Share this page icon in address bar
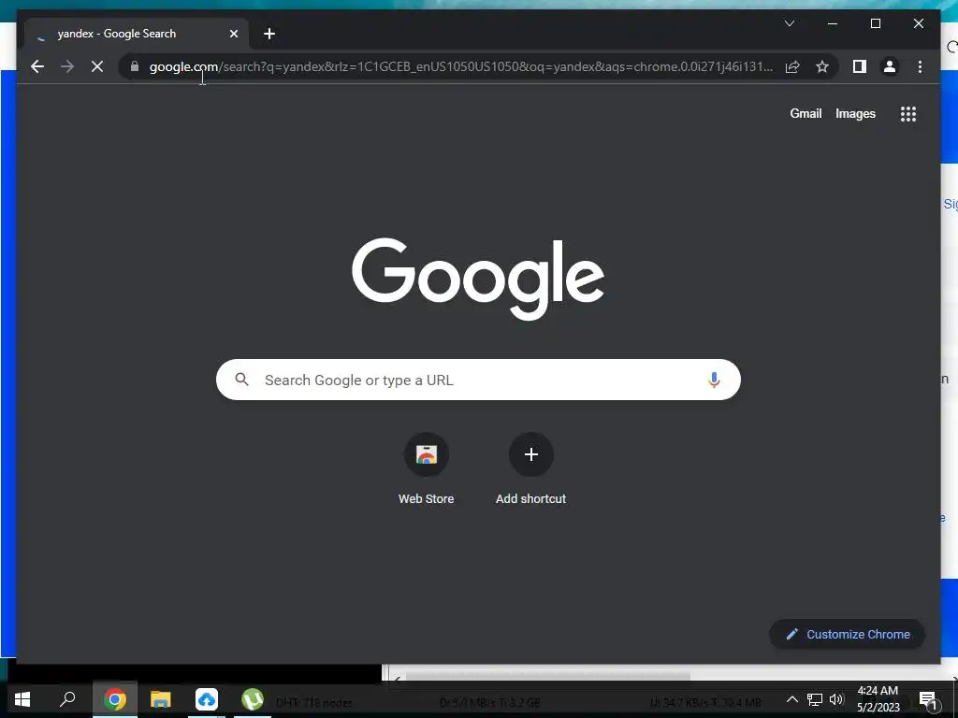The image size is (958, 718). (792, 66)
